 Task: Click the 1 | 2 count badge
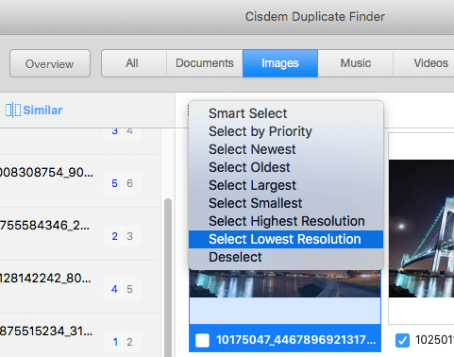(x=122, y=342)
